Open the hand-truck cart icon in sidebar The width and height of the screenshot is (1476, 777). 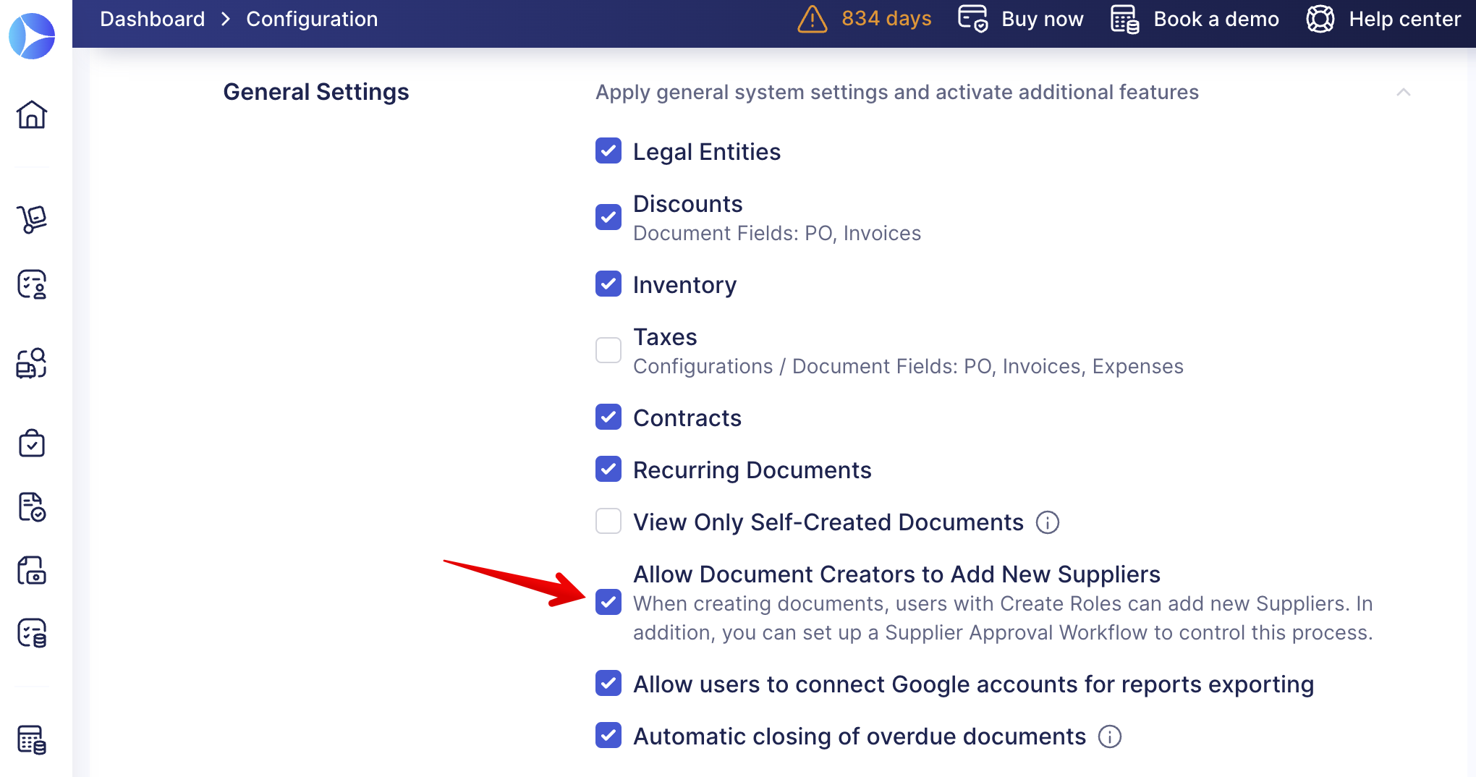click(x=32, y=219)
